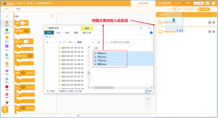Image resolution: width=218 pixels, height=118 pixels.
Task: Open the 教程 dropdown menu
Action: click(x=31, y=3)
